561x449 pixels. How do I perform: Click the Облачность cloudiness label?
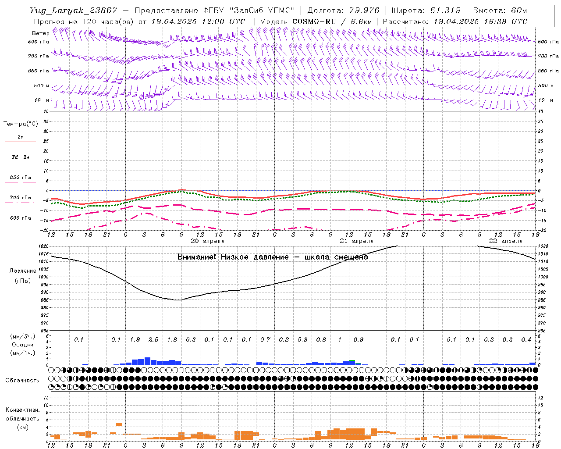click(x=22, y=381)
